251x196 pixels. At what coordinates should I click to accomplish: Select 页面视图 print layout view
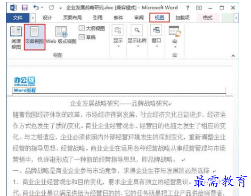coord(34,37)
